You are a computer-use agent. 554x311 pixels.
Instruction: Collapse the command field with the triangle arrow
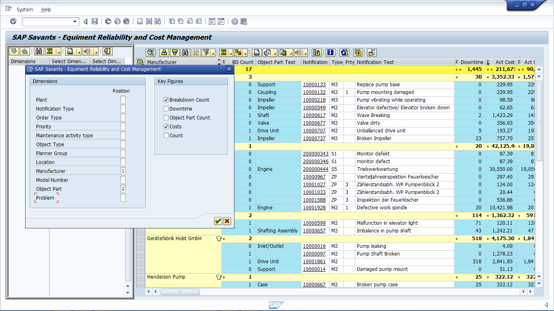pos(86,21)
